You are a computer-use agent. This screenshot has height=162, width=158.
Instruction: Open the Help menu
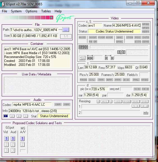coord(58,11)
